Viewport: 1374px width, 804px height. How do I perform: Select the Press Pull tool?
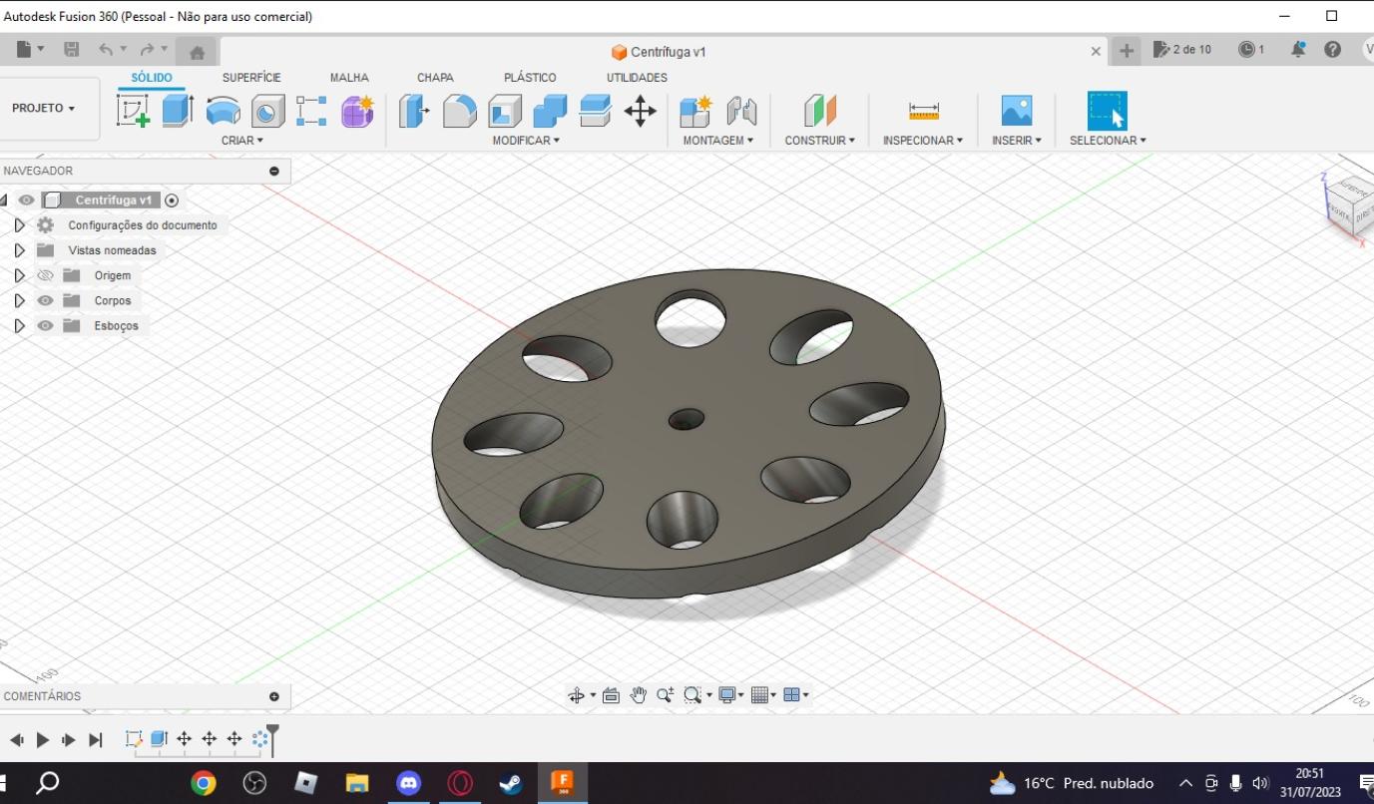pos(414,111)
